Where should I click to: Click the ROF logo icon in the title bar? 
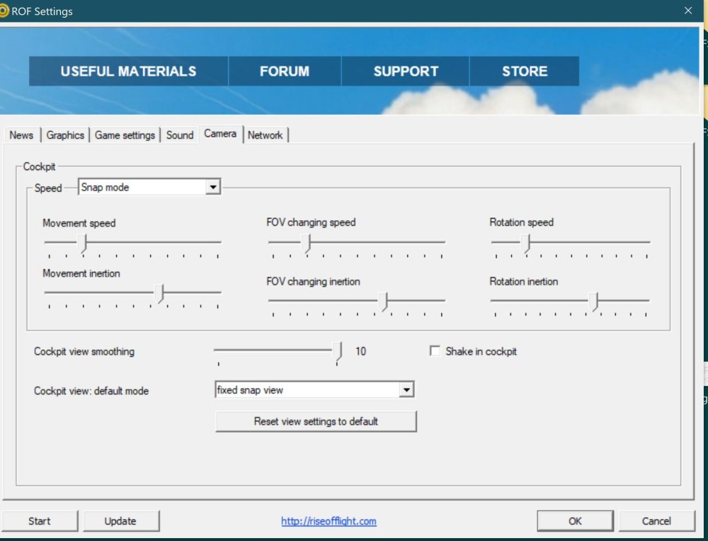[8, 11]
